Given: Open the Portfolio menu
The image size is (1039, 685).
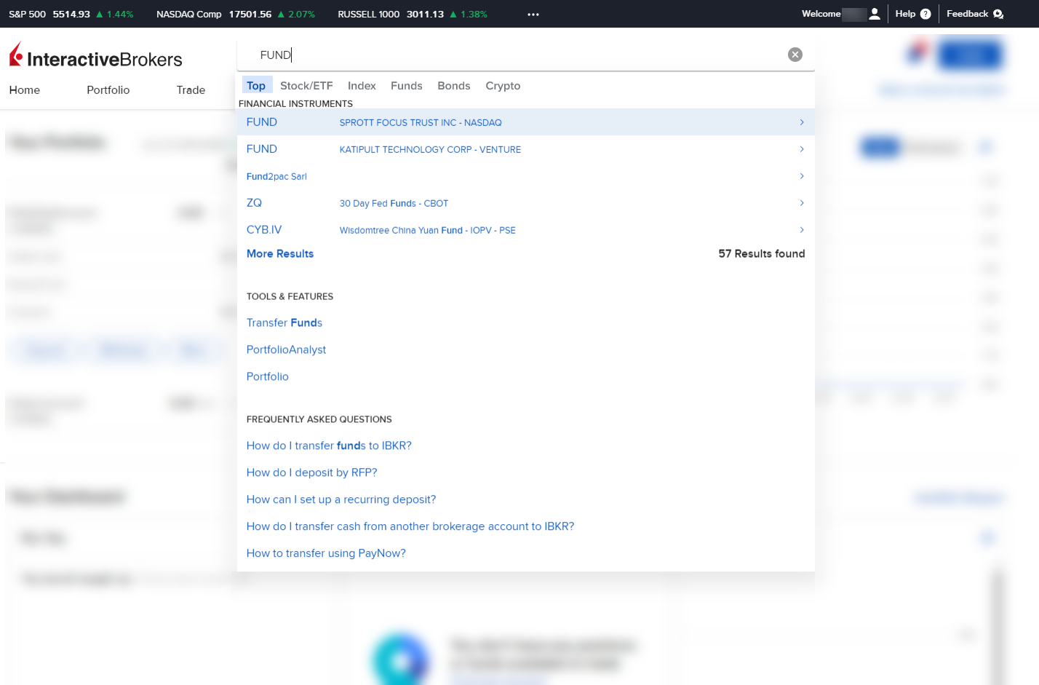Looking at the screenshot, I should pos(108,90).
